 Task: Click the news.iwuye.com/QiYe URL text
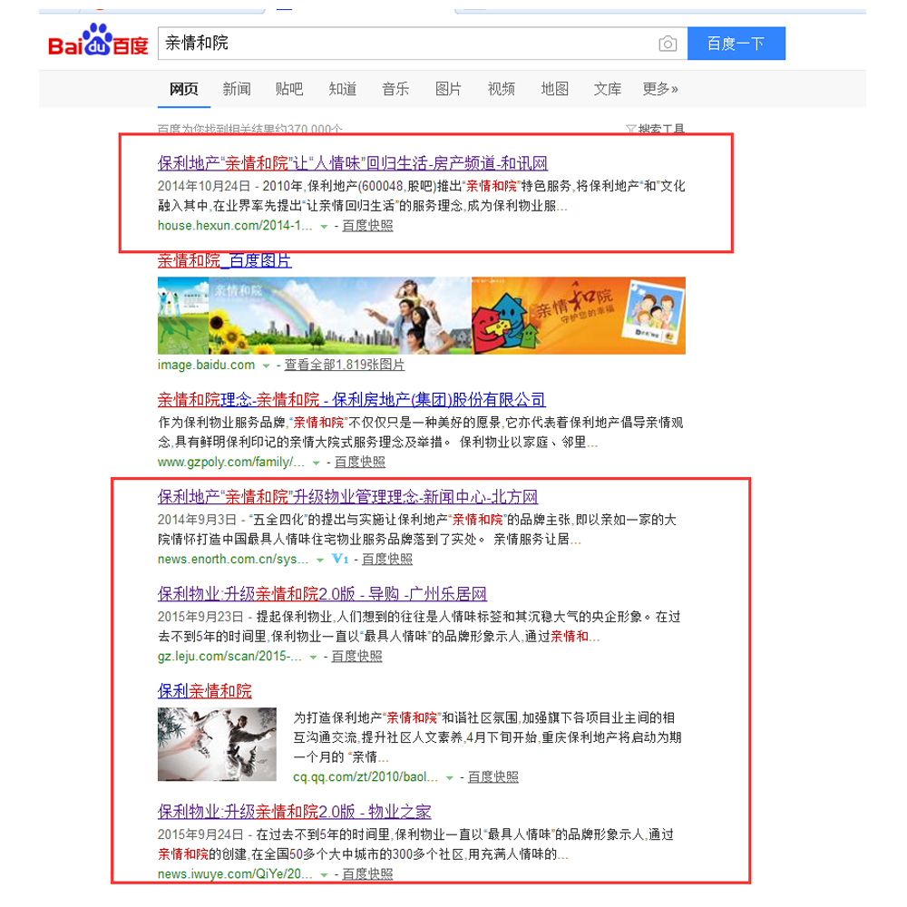tap(235, 874)
